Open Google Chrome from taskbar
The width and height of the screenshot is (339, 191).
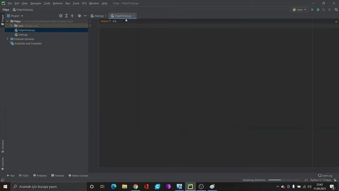point(136,186)
